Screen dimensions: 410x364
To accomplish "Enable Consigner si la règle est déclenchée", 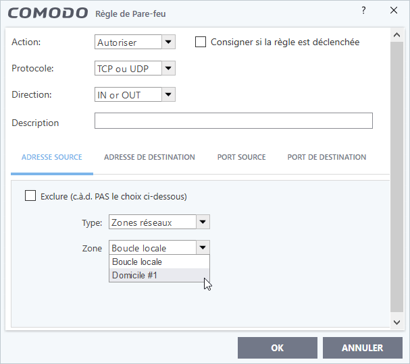I will (x=201, y=42).
